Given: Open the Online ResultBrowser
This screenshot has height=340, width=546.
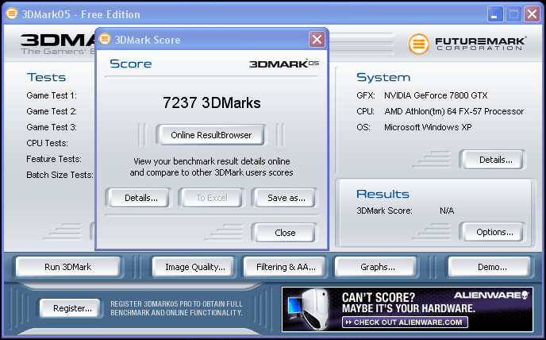Looking at the screenshot, I should 211,135.
